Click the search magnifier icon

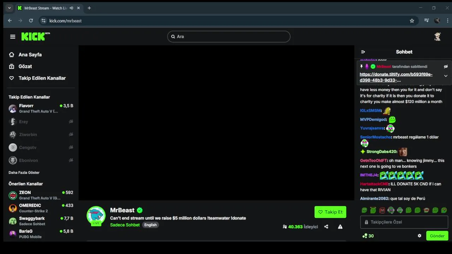(173, 36)
